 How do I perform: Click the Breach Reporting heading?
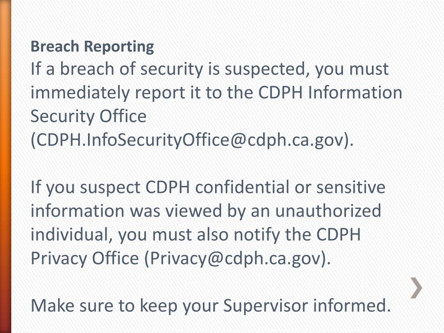92,47
